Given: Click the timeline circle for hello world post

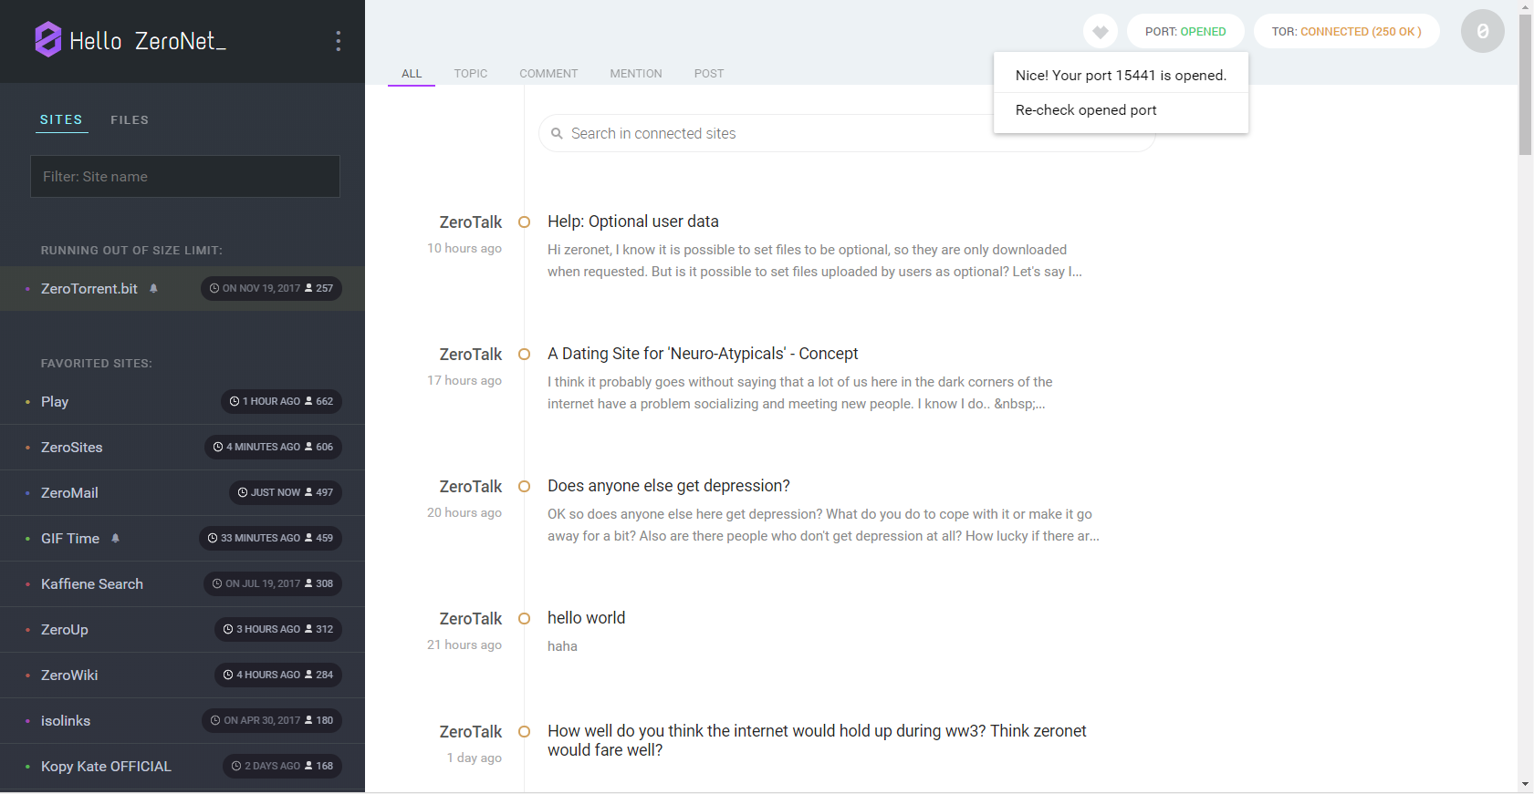Looking at the screenshot, I should click(x=524, y=618).
